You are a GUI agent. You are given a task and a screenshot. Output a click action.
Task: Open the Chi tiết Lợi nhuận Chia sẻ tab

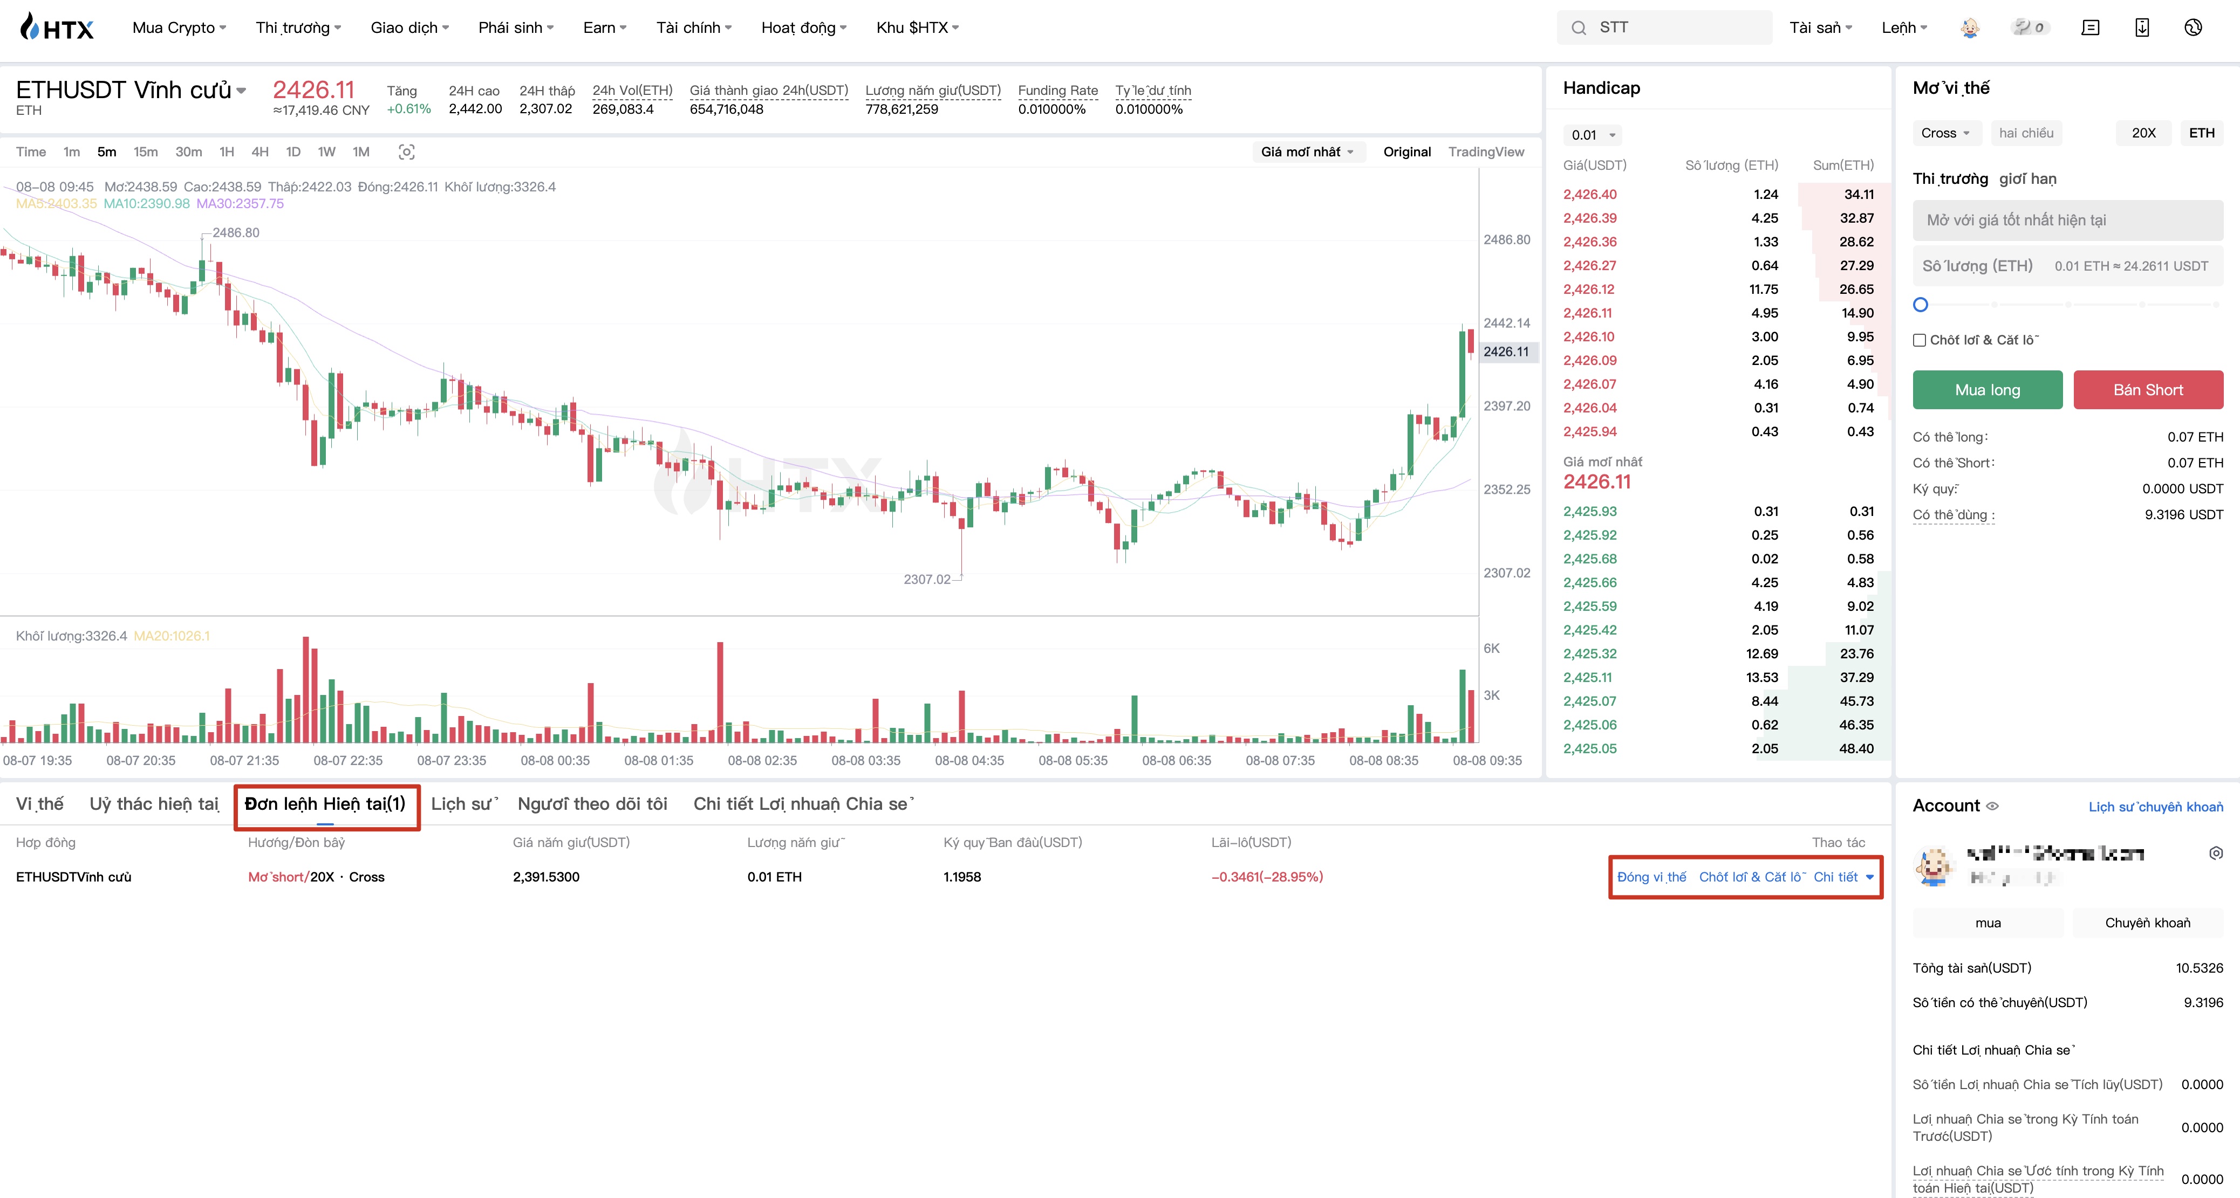[x=804, y=804]
